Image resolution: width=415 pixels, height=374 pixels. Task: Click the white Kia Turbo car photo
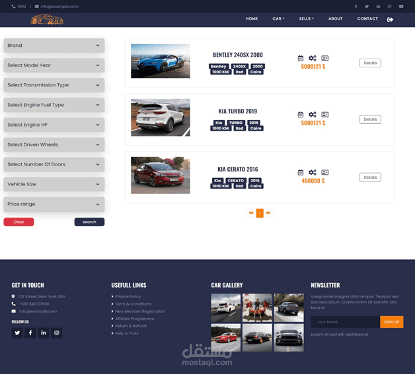point(161,117)
